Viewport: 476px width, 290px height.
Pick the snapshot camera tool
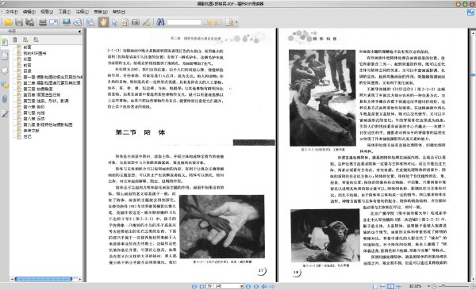click(x=136, y=22)
